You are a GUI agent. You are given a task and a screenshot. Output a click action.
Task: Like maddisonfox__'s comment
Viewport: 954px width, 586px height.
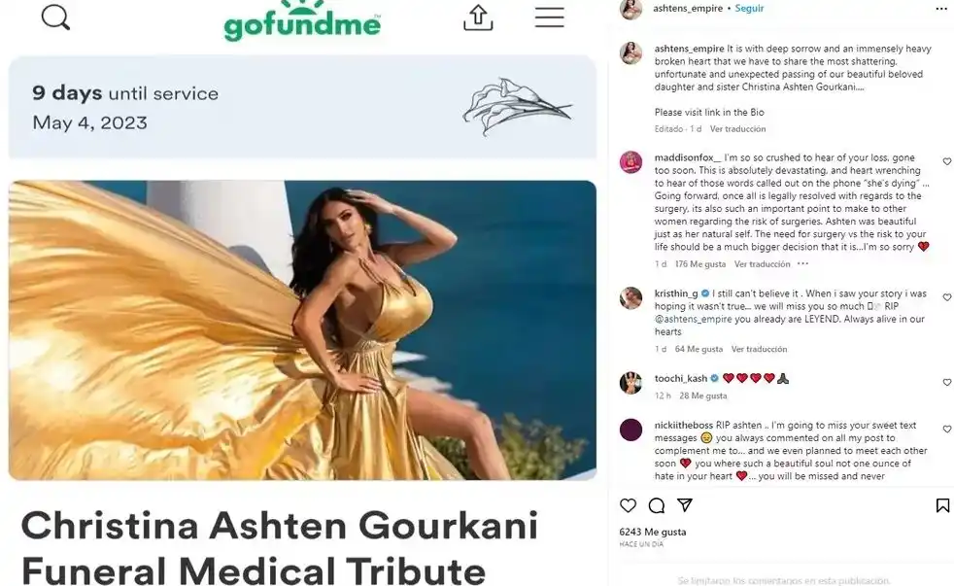click(x=946, y=161)
